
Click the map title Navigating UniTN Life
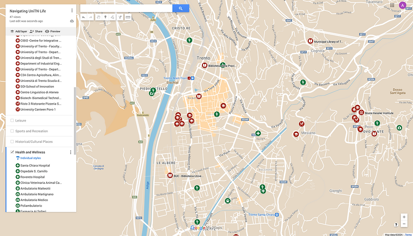[x=28, y=11]
